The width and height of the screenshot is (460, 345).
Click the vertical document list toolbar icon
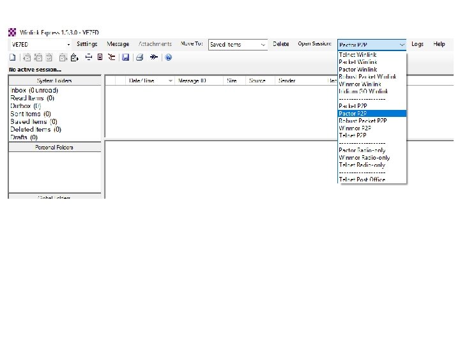(100, 57)
